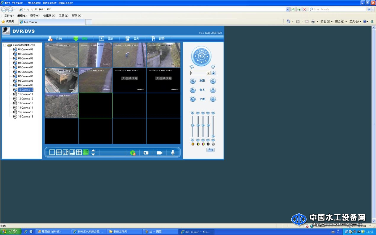Enable the microphone talk icon

[173, 153]
